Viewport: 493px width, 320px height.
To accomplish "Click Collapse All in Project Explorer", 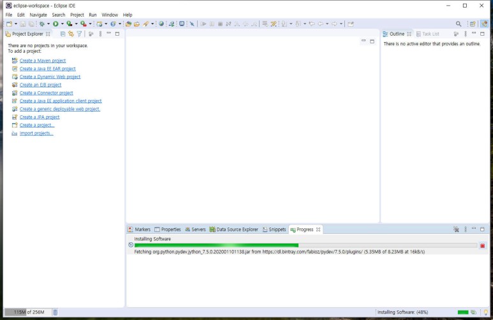I will point(63,34).
